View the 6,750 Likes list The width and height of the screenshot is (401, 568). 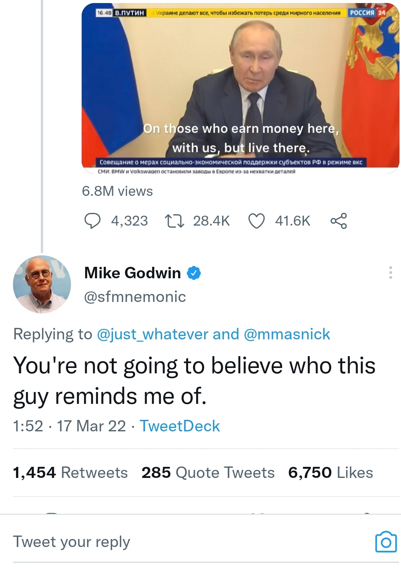click(330, 473)
